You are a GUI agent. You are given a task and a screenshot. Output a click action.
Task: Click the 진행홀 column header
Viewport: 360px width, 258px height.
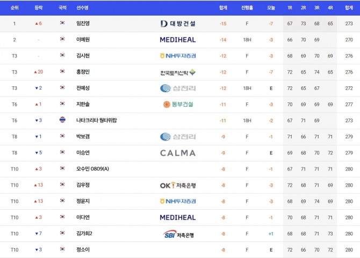tap(247, 8)
